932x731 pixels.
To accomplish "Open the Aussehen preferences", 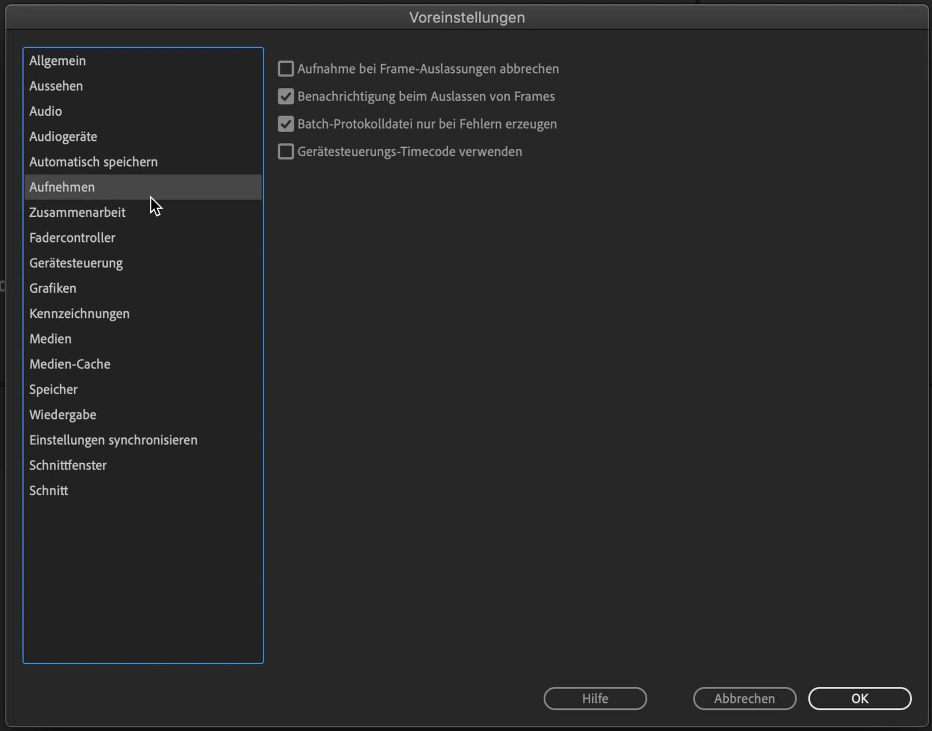I will (x=56, y=86).
